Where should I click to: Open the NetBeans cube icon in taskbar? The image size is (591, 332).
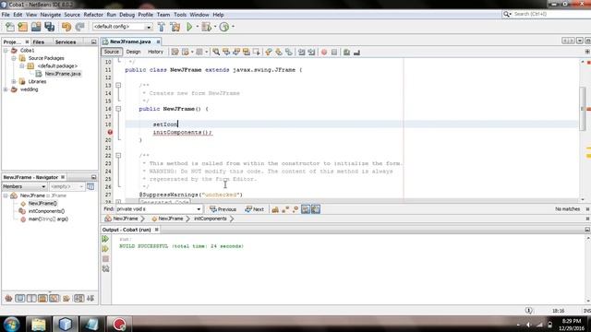[x=66, y=324]
